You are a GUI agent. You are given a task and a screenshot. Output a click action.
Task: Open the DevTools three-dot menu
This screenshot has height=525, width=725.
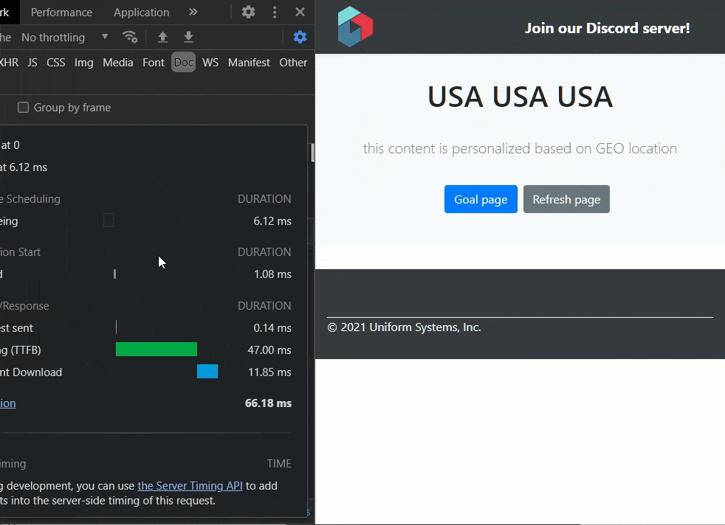pyautogui.click(x=275, y=13)
